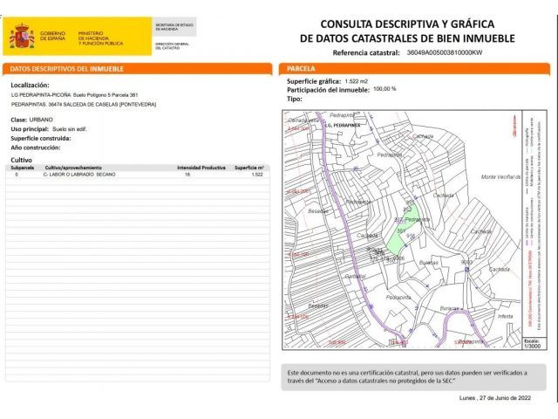Click 'PEDRAPINTAS. 36474 SALCEDA DE CASELAS (PONTEVEDRA)' line
Screen dimensions: 558x419
click(84, 105)
